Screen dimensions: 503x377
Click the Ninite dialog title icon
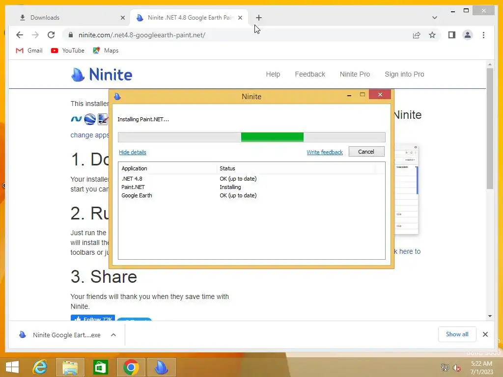pos(117,96)
